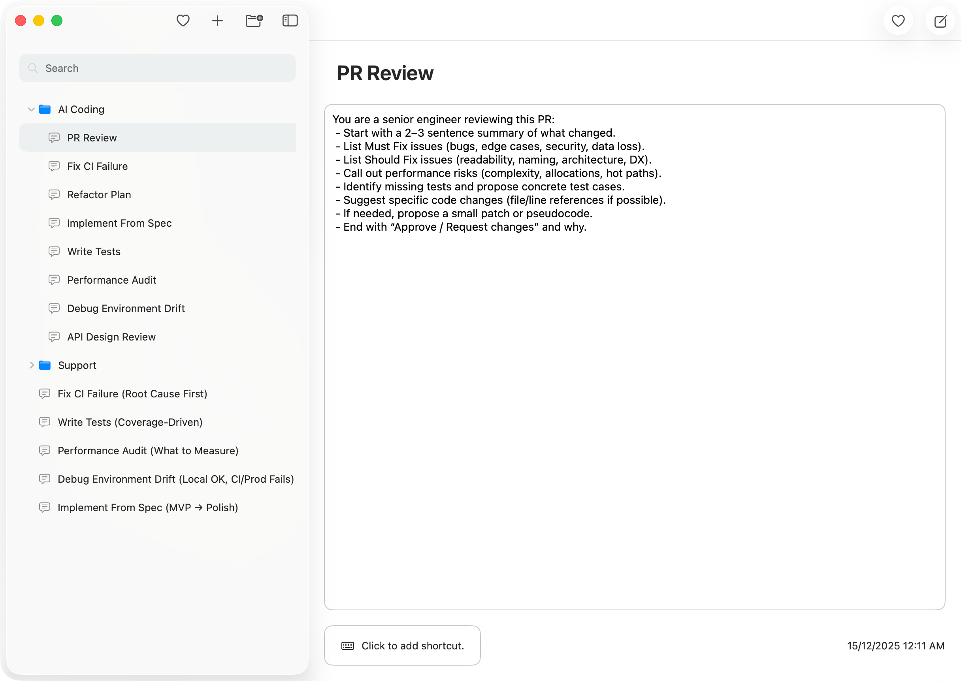Select the API Design Review prompt
The width and height of the screenshot is (961, 681).
point(111,337)
